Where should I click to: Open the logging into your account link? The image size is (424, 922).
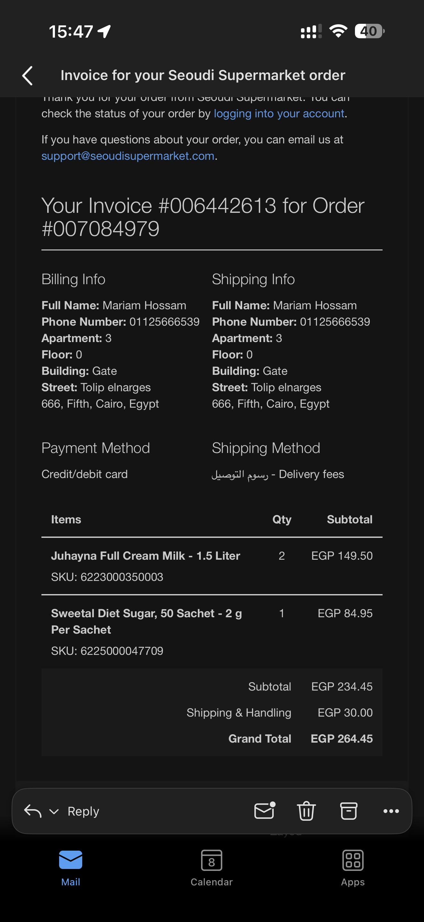(279, 113)
